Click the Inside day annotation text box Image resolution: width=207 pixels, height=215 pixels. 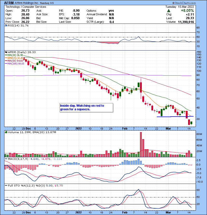(x=86, y=108)
